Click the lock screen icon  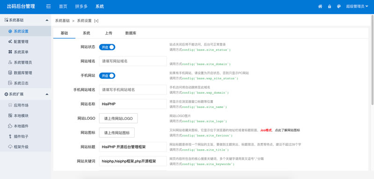click(x=330, y=7)
